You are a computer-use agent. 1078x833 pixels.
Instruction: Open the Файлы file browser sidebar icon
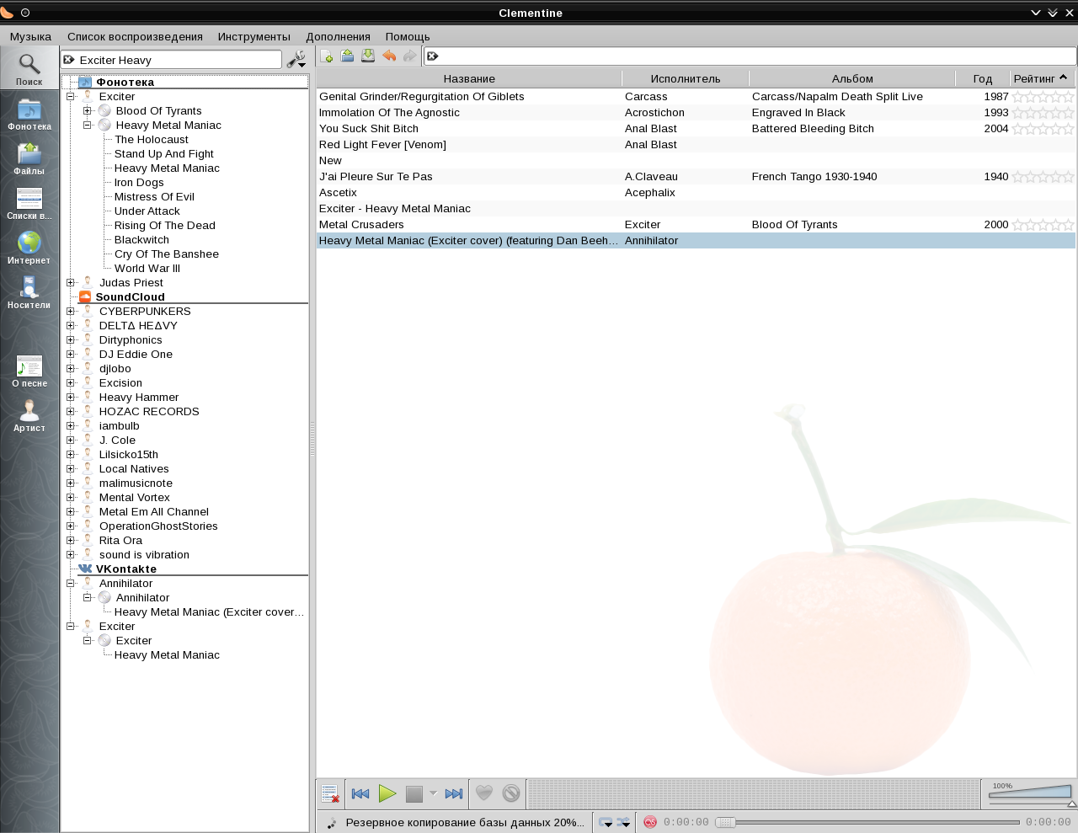click(29, 158)
